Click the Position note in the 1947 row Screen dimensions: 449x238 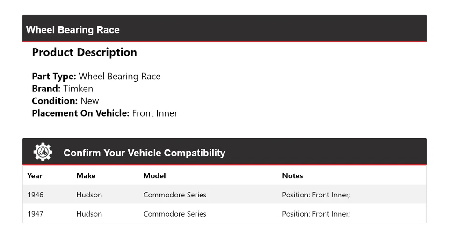point(316,214)
